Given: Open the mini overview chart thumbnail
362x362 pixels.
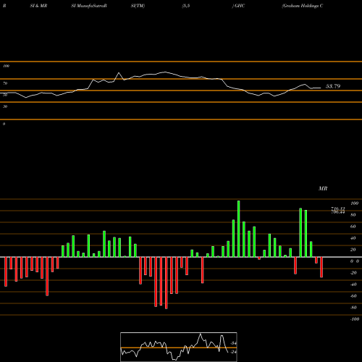Looking at the screenshot, I should pyautogui.click(x=179, y=347).
